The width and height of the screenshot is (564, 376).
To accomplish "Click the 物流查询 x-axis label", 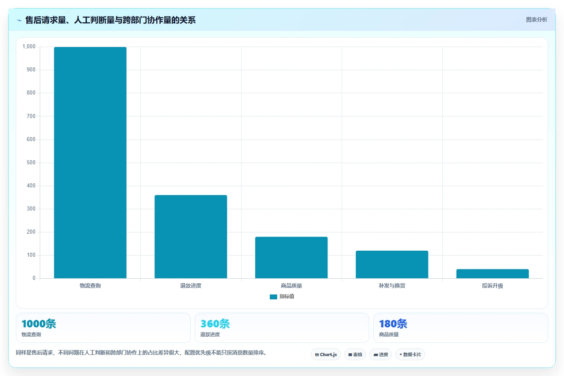I will (90, 286).
